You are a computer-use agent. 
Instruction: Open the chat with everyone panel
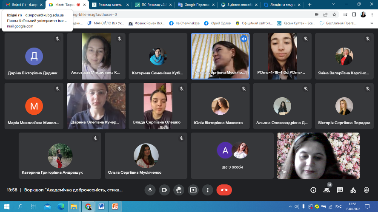[x=340, y=190]
